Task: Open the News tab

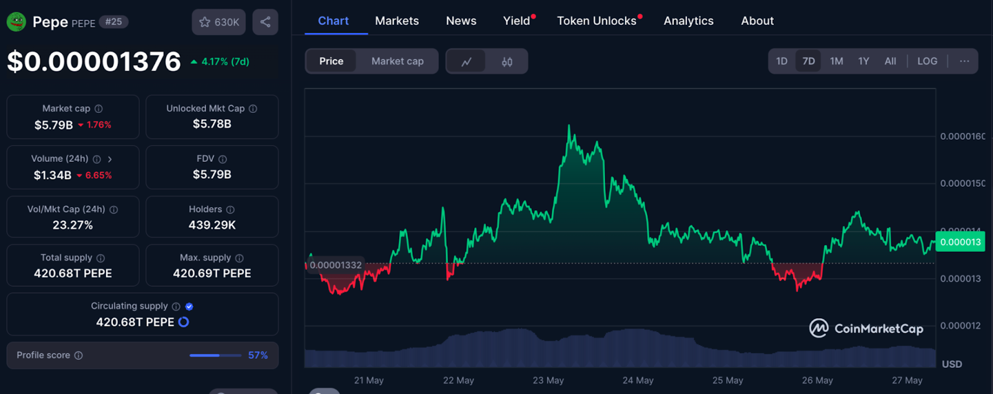Action: click(461, 20)
